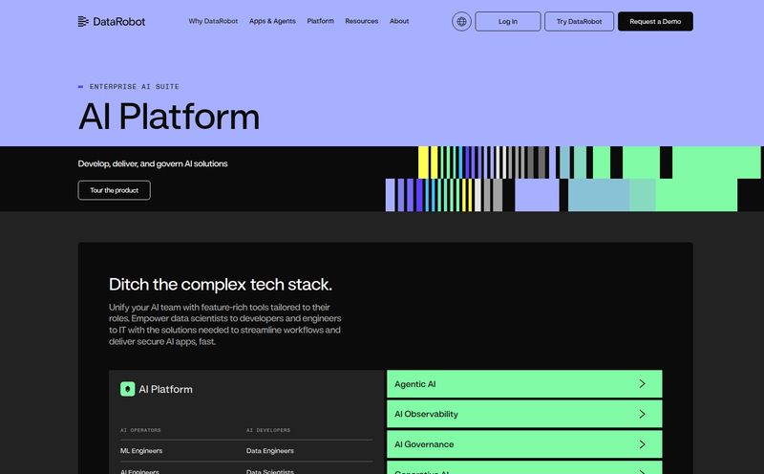Open the Resources menu
Viewport: 764px width, 474px height.
tap(362, 21)
